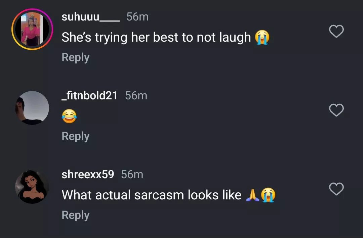This screenshot has height=238, width=363.
Task: Click the 56m timestamp on suhuuu____'s comment
Action: (x=137, y=17)
